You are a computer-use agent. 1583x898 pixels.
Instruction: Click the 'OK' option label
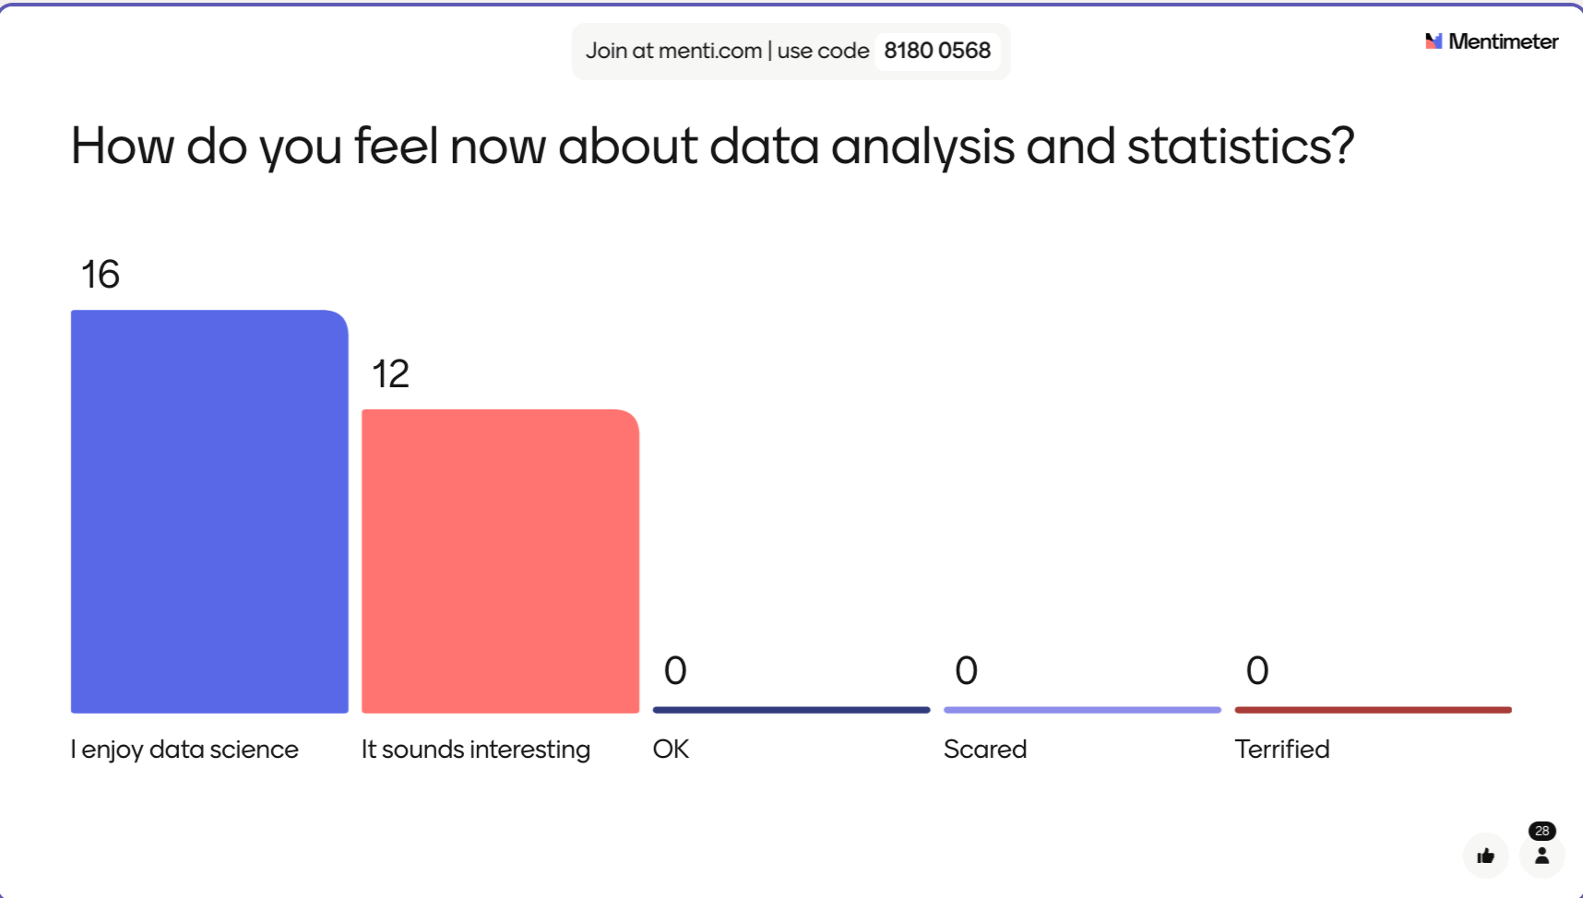[x=671, y=750]
